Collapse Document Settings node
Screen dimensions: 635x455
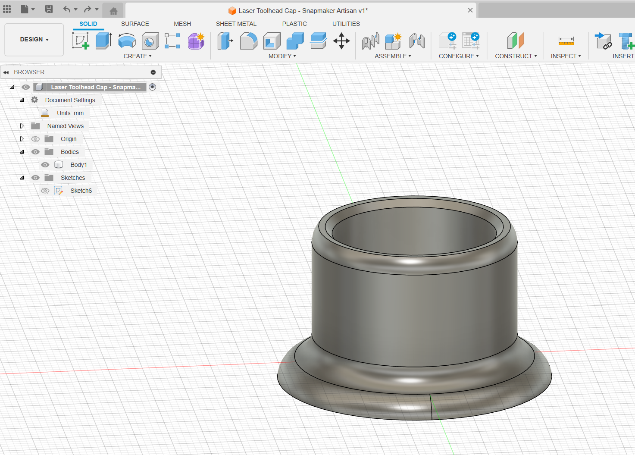[x=22, y=100]
